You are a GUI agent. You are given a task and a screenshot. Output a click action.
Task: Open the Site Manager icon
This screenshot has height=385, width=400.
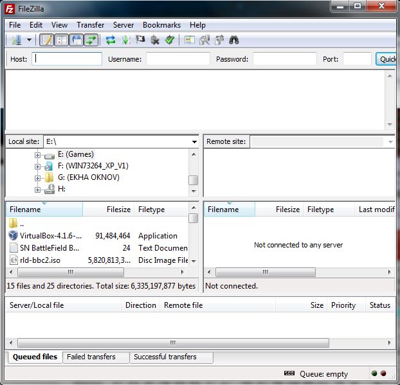(17, 40)
